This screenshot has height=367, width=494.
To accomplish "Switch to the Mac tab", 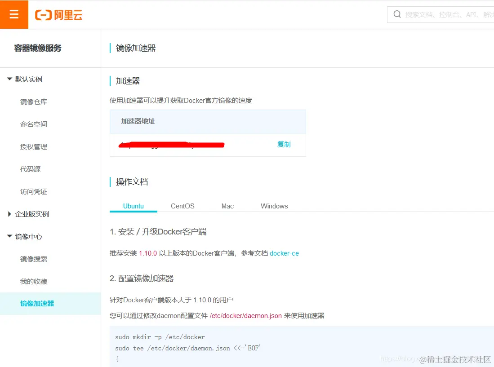I will click(x=227, y=206).
